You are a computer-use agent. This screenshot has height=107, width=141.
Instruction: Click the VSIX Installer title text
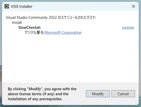pos(22,7)
